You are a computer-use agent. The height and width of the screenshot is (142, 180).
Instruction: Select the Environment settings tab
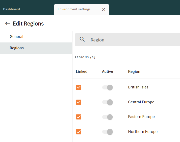pos(81,10)
